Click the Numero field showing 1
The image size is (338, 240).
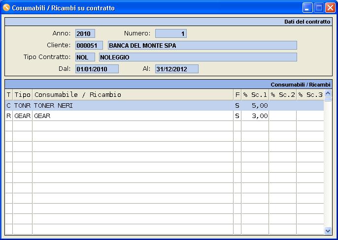(x=170, y=33)
